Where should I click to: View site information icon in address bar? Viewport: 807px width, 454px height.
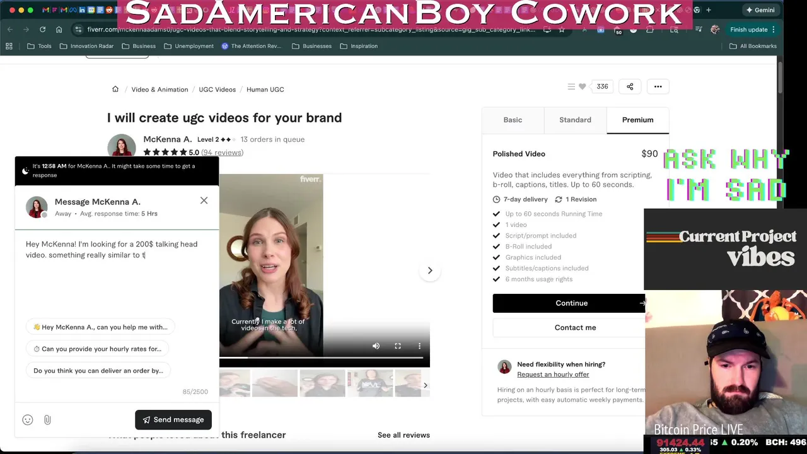(78, 30)
